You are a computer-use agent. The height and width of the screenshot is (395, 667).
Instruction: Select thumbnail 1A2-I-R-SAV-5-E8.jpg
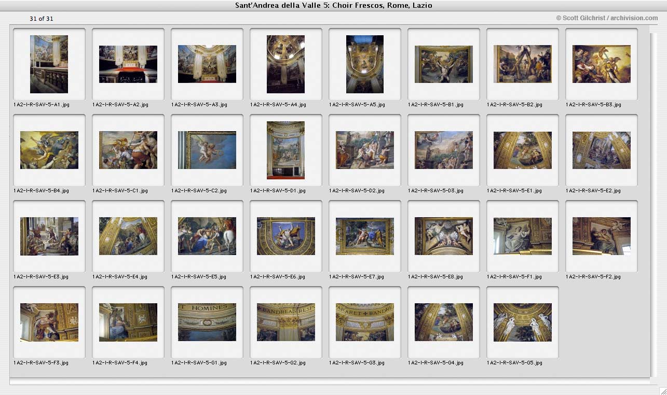pos(444,236)
